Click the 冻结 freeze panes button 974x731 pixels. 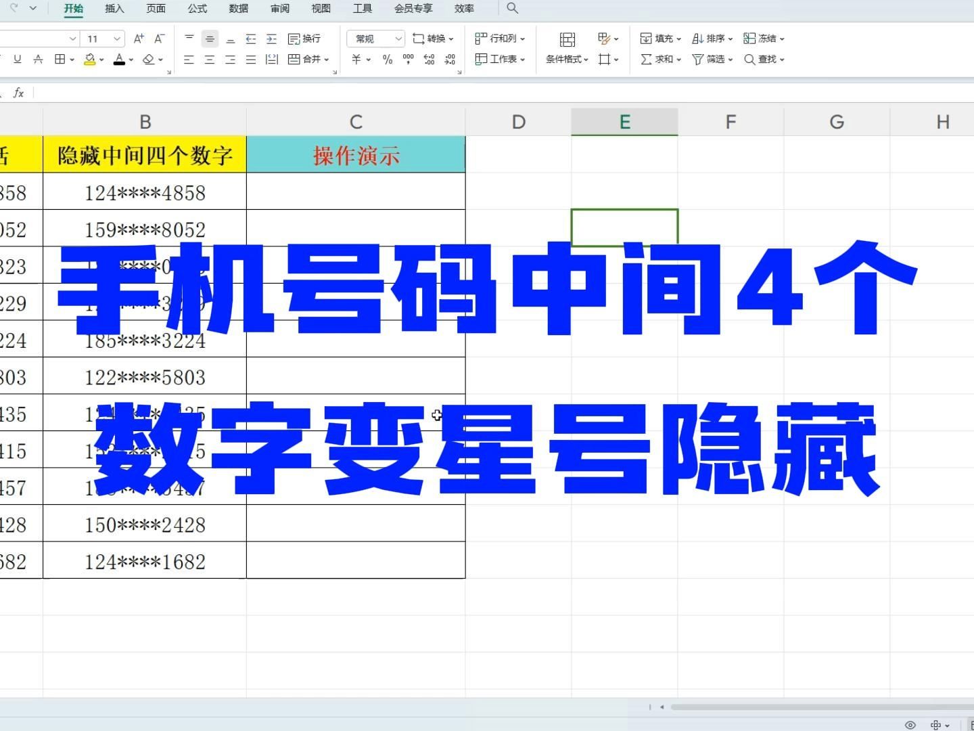pos(764,39)
